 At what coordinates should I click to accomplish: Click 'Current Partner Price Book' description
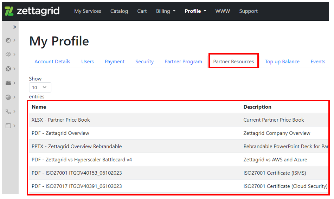click(274, 120)
